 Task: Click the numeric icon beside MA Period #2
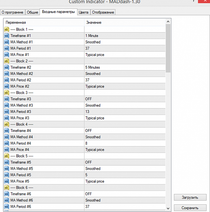[6, 80]
